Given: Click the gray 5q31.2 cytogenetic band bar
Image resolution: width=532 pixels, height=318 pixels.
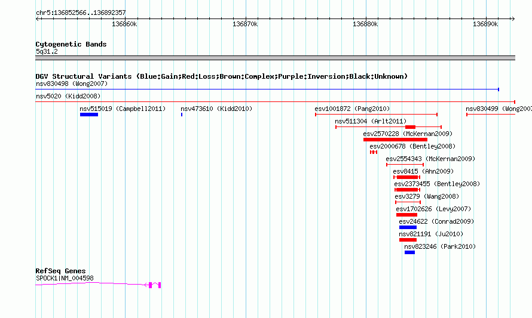Looking at the screenshot, I should click(275, 58).
